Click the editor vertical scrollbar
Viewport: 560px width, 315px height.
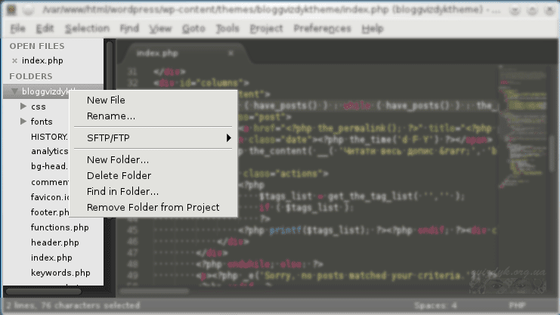pos(552,153)
